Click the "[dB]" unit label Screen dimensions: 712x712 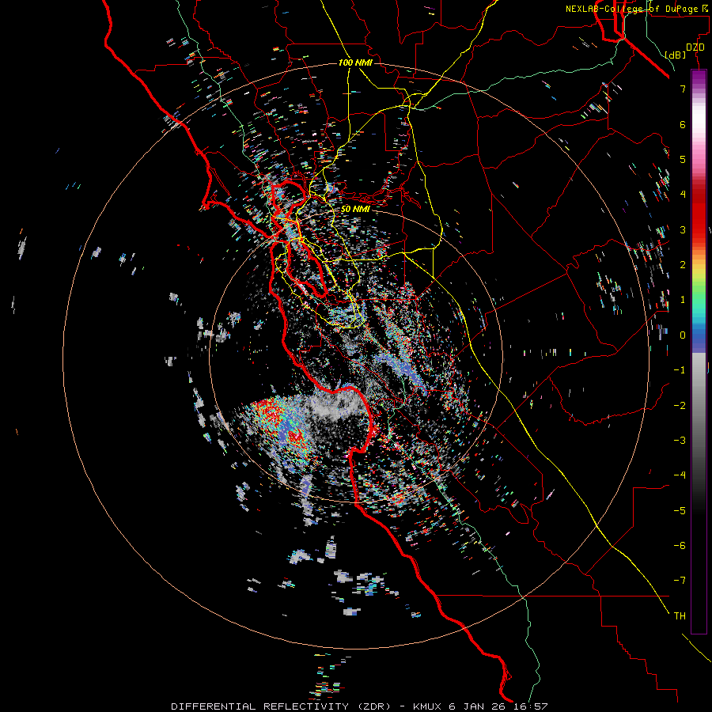(x=675, y=55)
